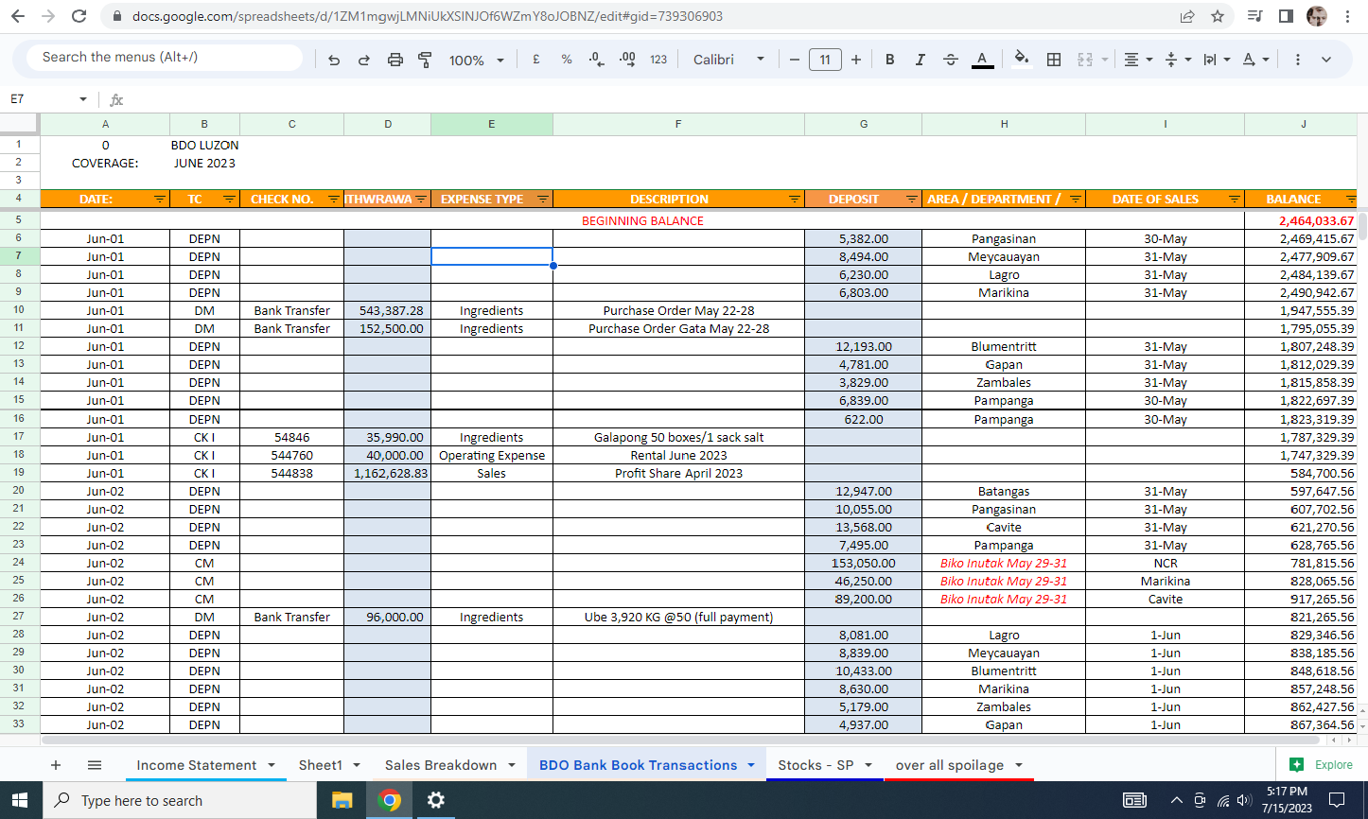Open the Chrome three-dot menu
This screenshot has width=1368, height=819.
(x=1347, y=16)
